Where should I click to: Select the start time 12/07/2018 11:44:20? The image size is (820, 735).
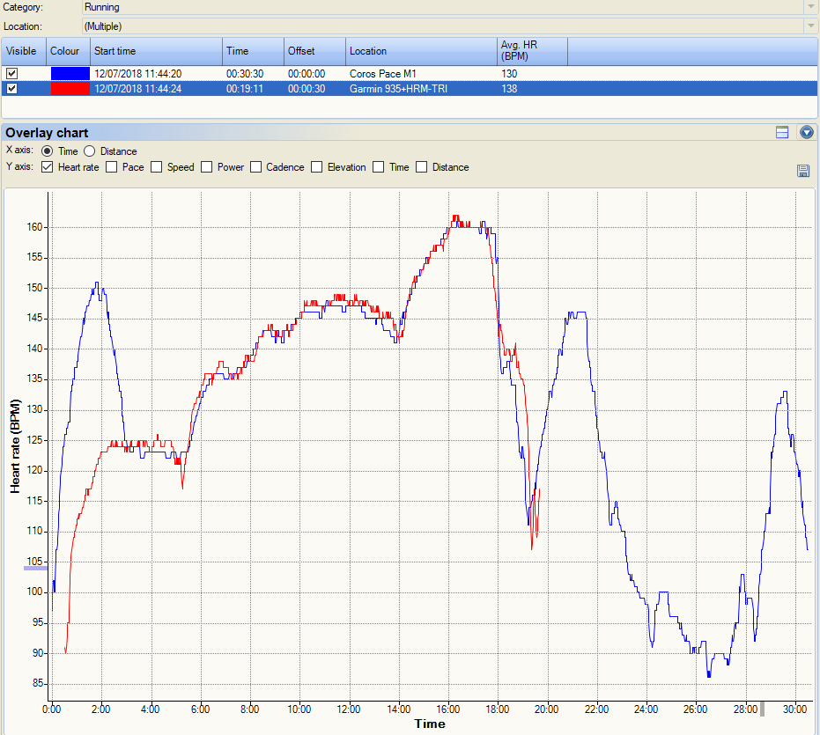pos(138,74)
